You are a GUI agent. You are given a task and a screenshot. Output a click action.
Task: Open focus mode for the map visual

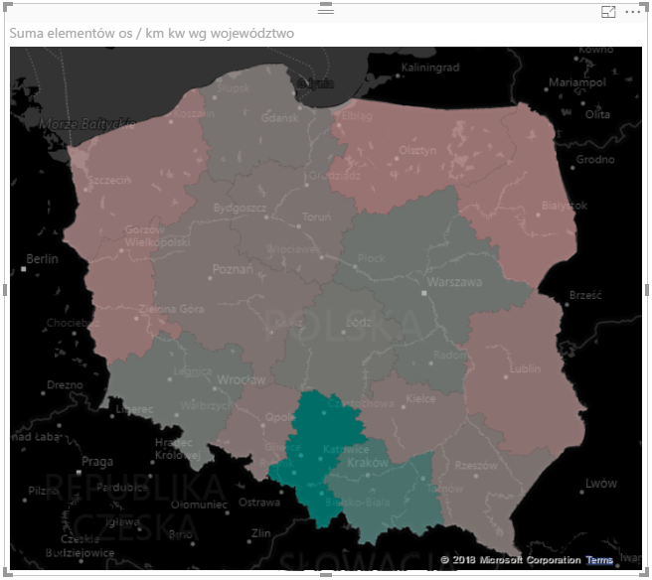coord(608,12)
